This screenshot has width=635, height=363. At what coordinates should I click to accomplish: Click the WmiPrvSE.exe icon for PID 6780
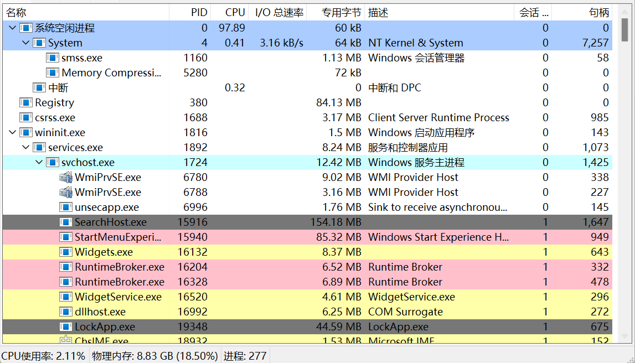[66, 178]
